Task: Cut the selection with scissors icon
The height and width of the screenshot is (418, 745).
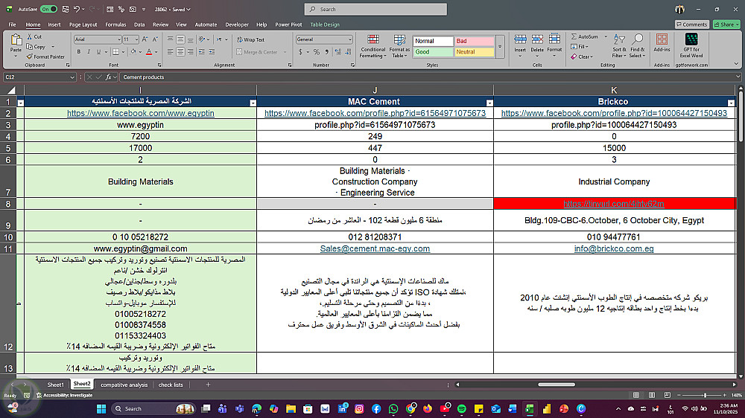Action: coord(30,36)
